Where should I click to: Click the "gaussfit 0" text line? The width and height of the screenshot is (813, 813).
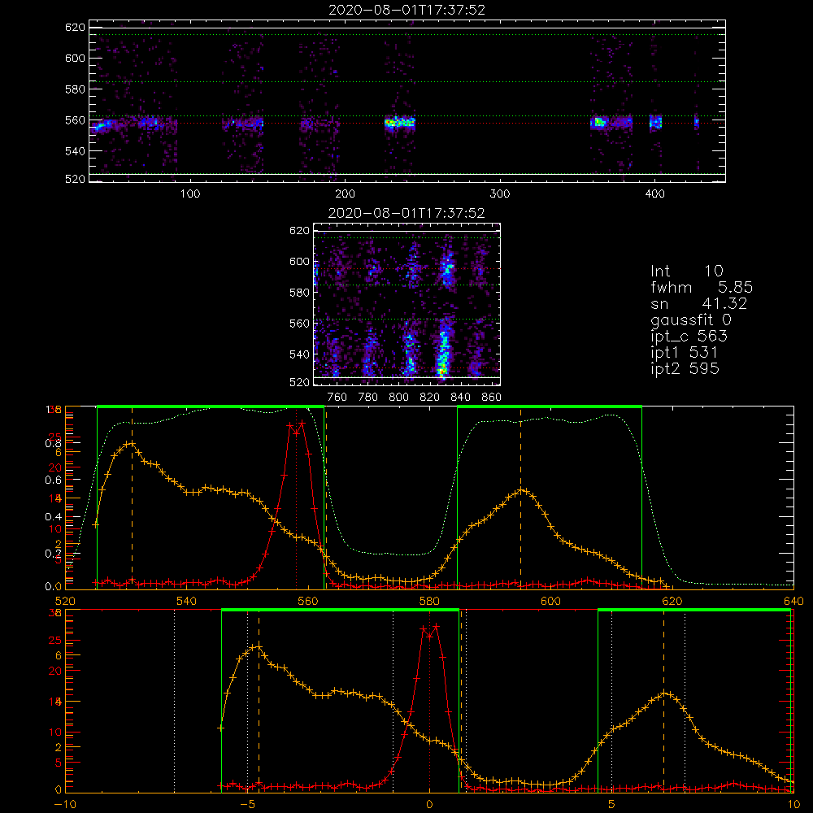(691, 320)
